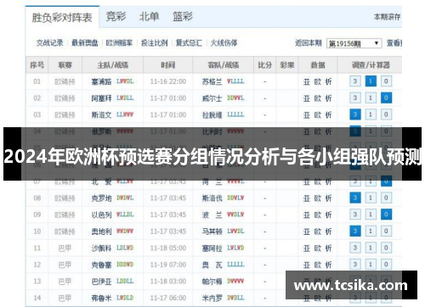The image size is (425, 307).
Task: Click away team 威尔士 in row 02
Action: [212, 98]
